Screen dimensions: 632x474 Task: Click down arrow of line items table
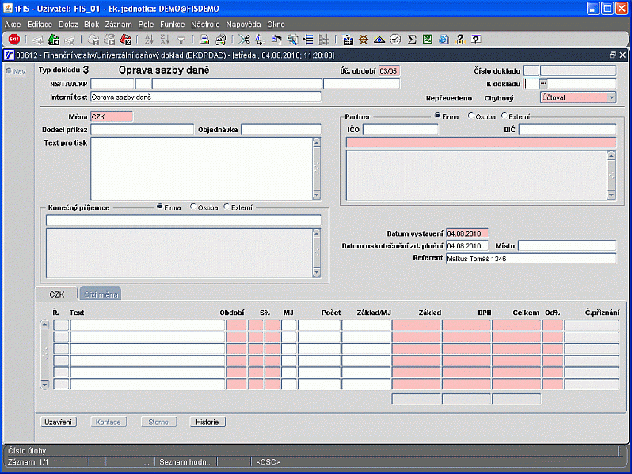pyautogui.click(x=44, y=385)
